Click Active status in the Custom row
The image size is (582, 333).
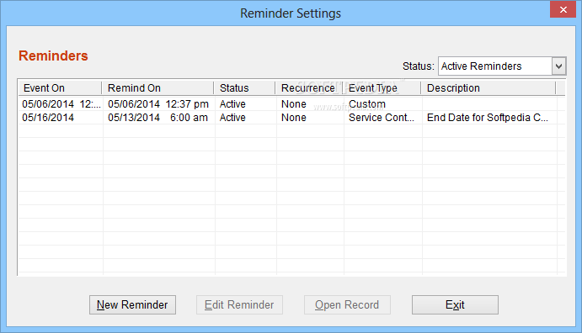click(232, 104)
